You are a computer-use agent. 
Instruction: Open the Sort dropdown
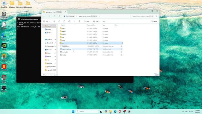click(x=87, y=21)
